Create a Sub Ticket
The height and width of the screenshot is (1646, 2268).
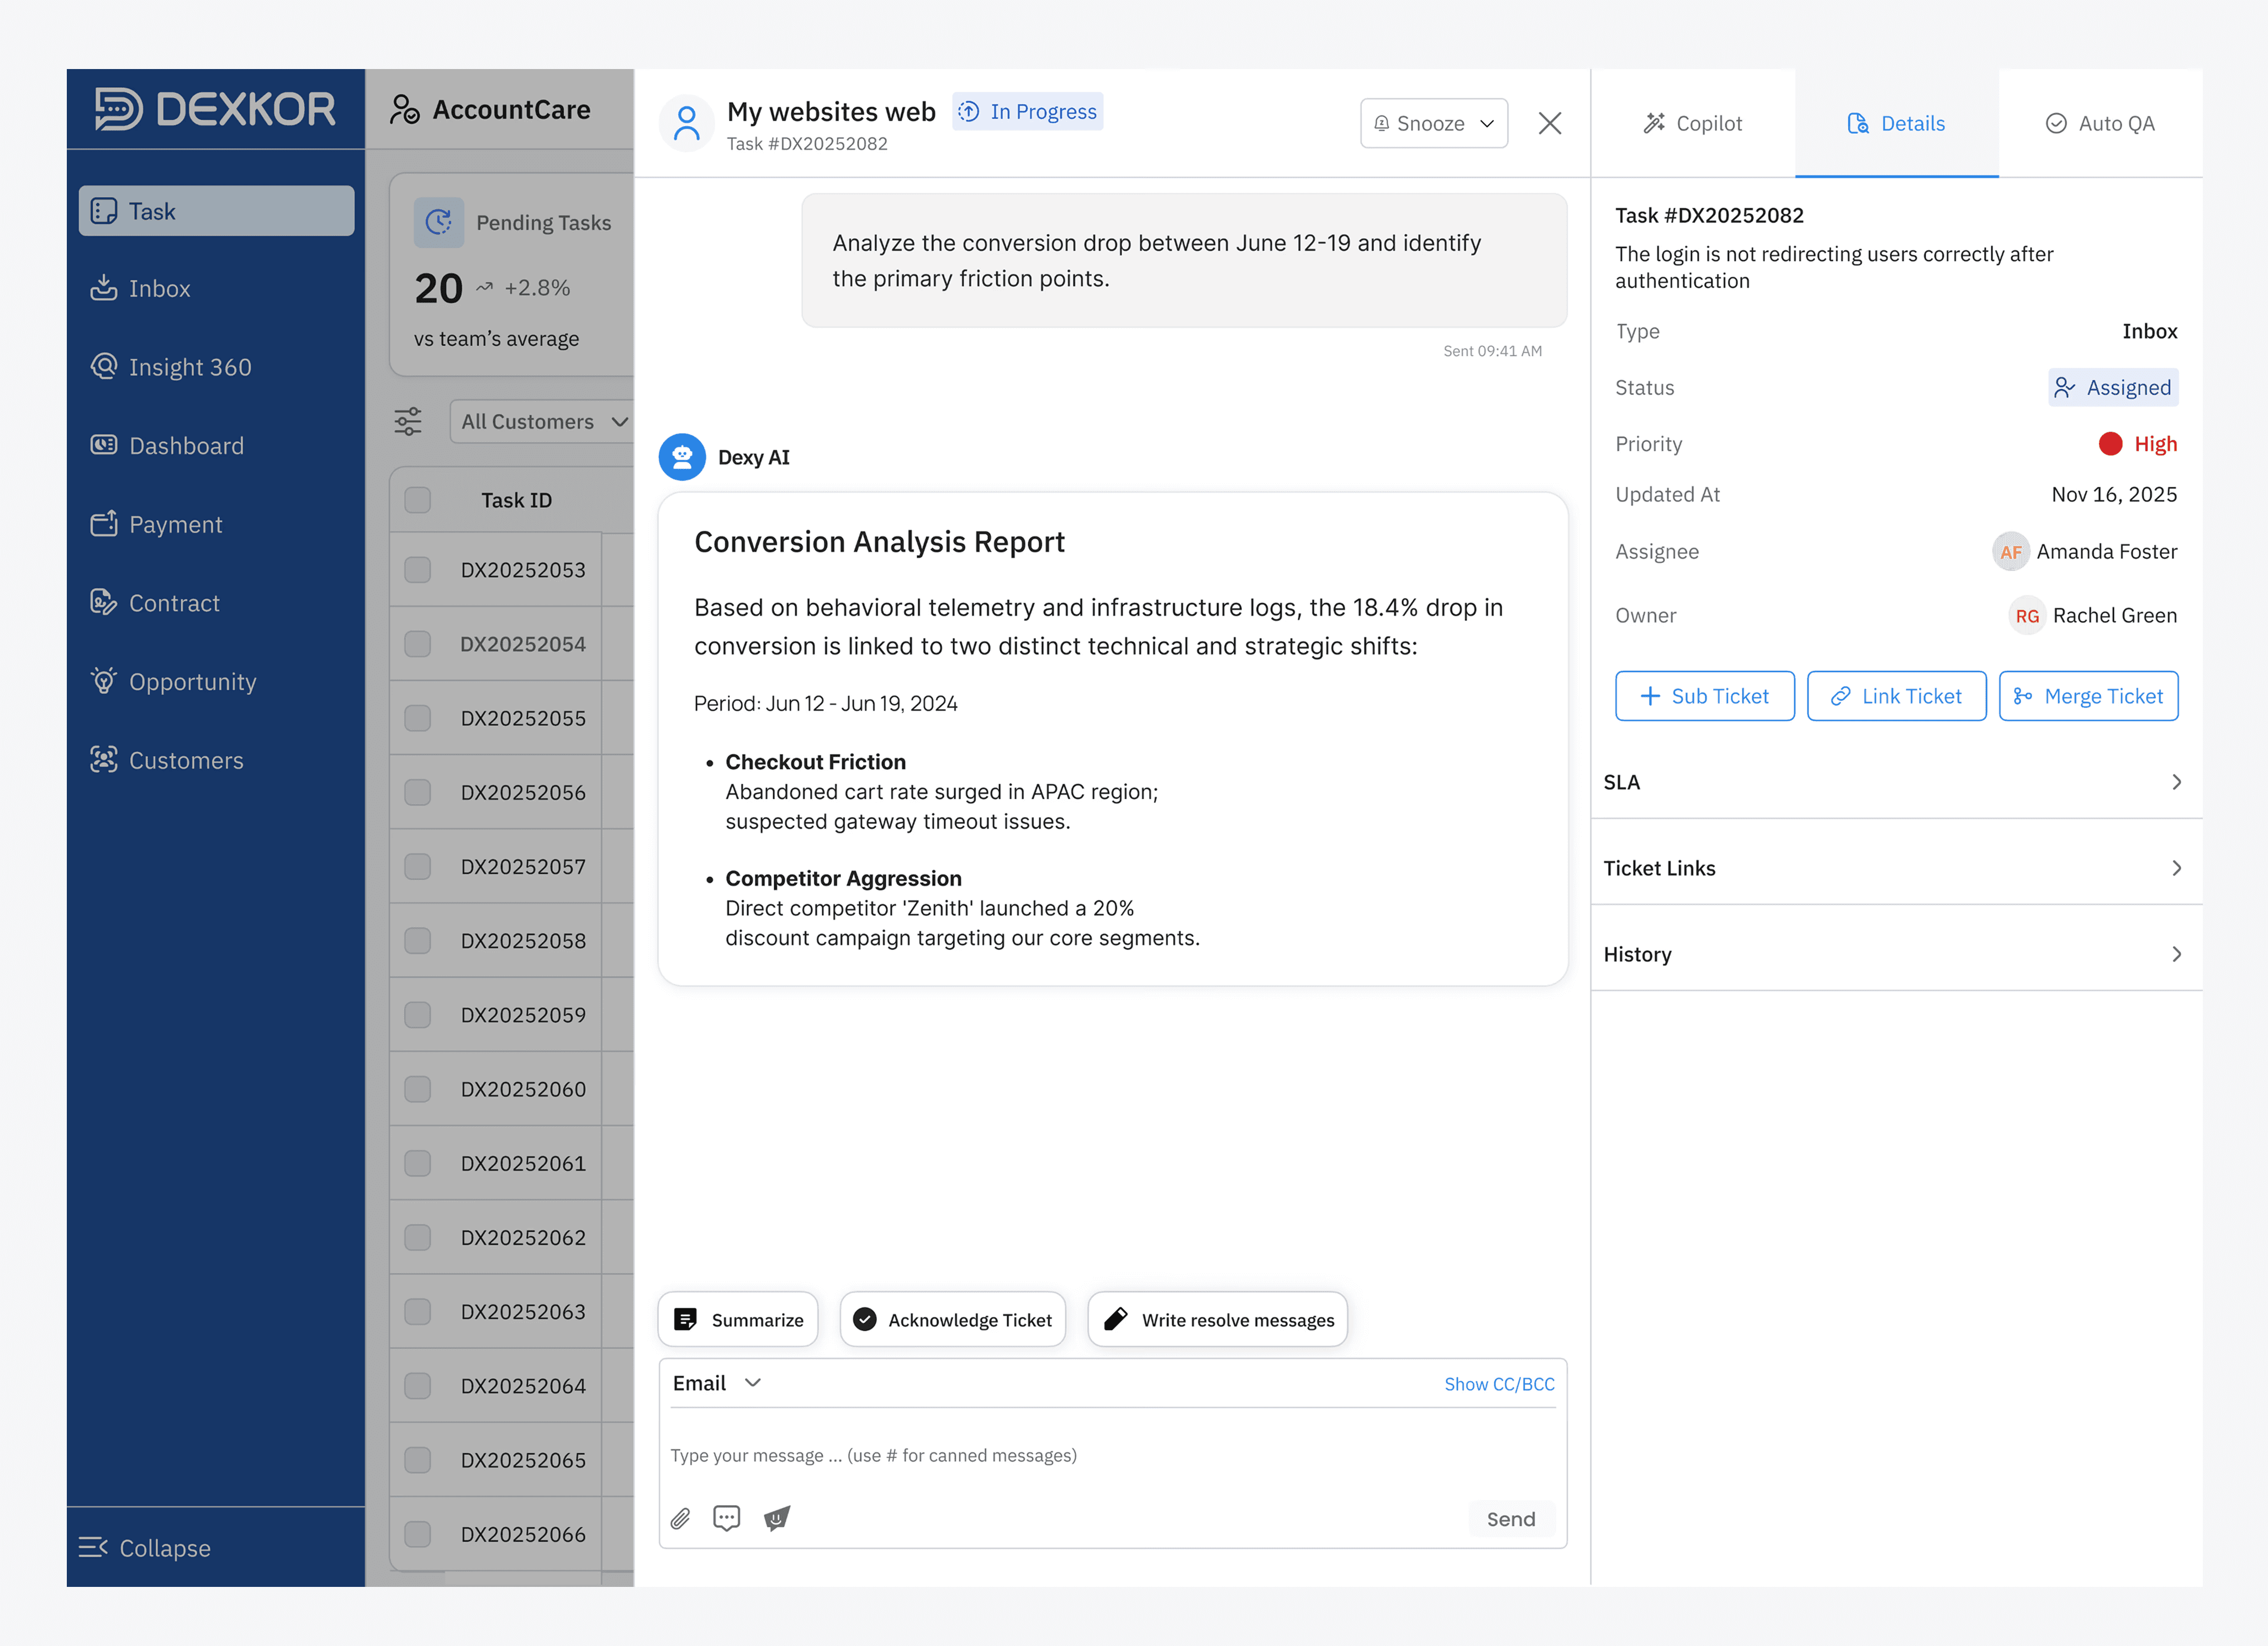tap(1704, 696)
